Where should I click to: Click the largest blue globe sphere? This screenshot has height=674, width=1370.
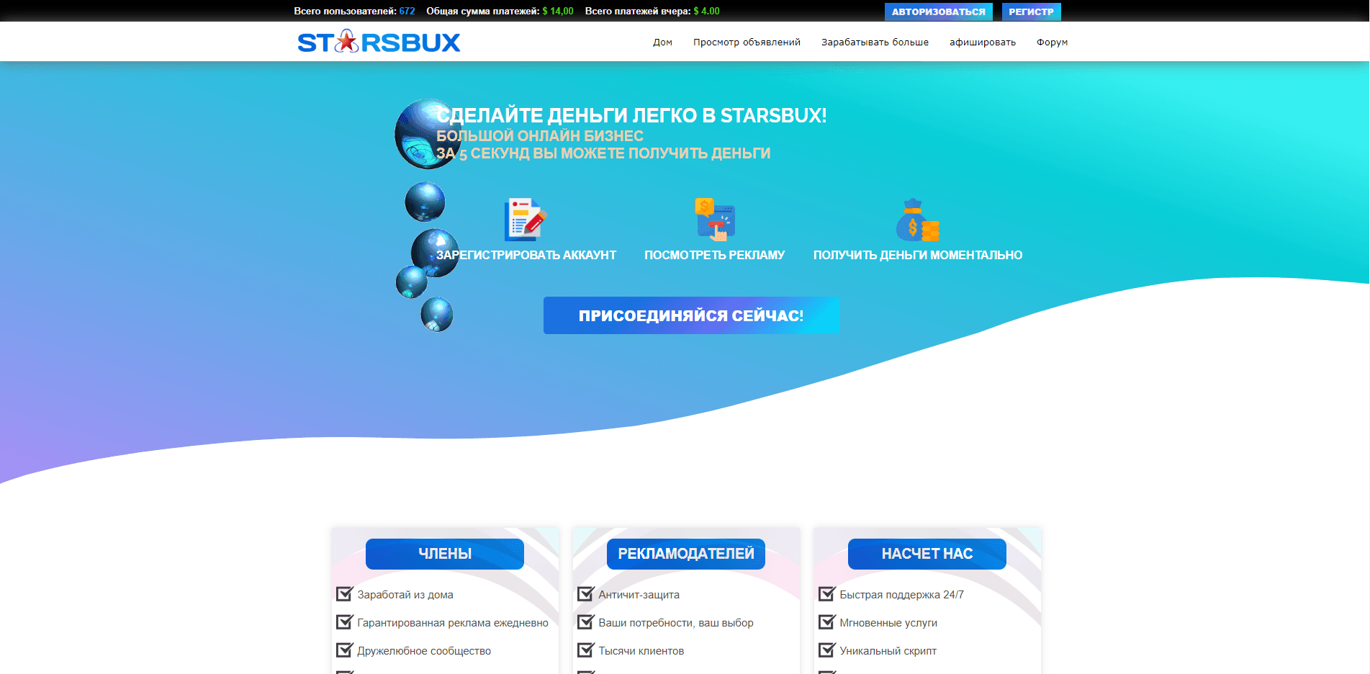(426, 134)
